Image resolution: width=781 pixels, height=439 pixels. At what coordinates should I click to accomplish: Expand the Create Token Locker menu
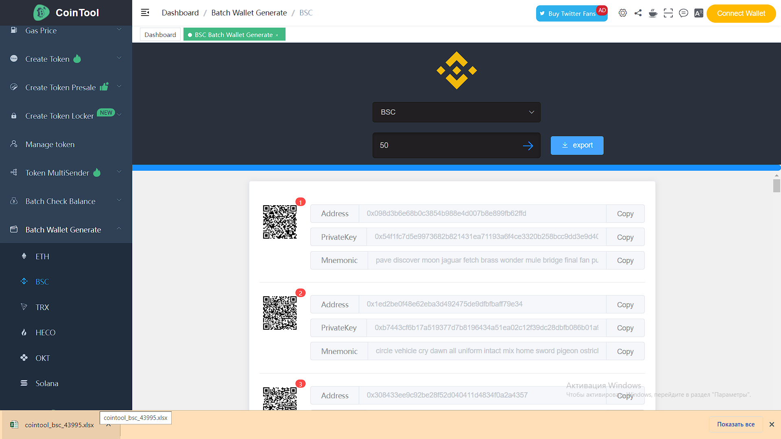(x=119, y=115)
